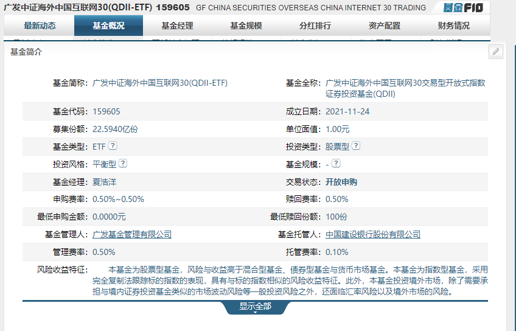Click the fund code value 159605

[106, 111]
